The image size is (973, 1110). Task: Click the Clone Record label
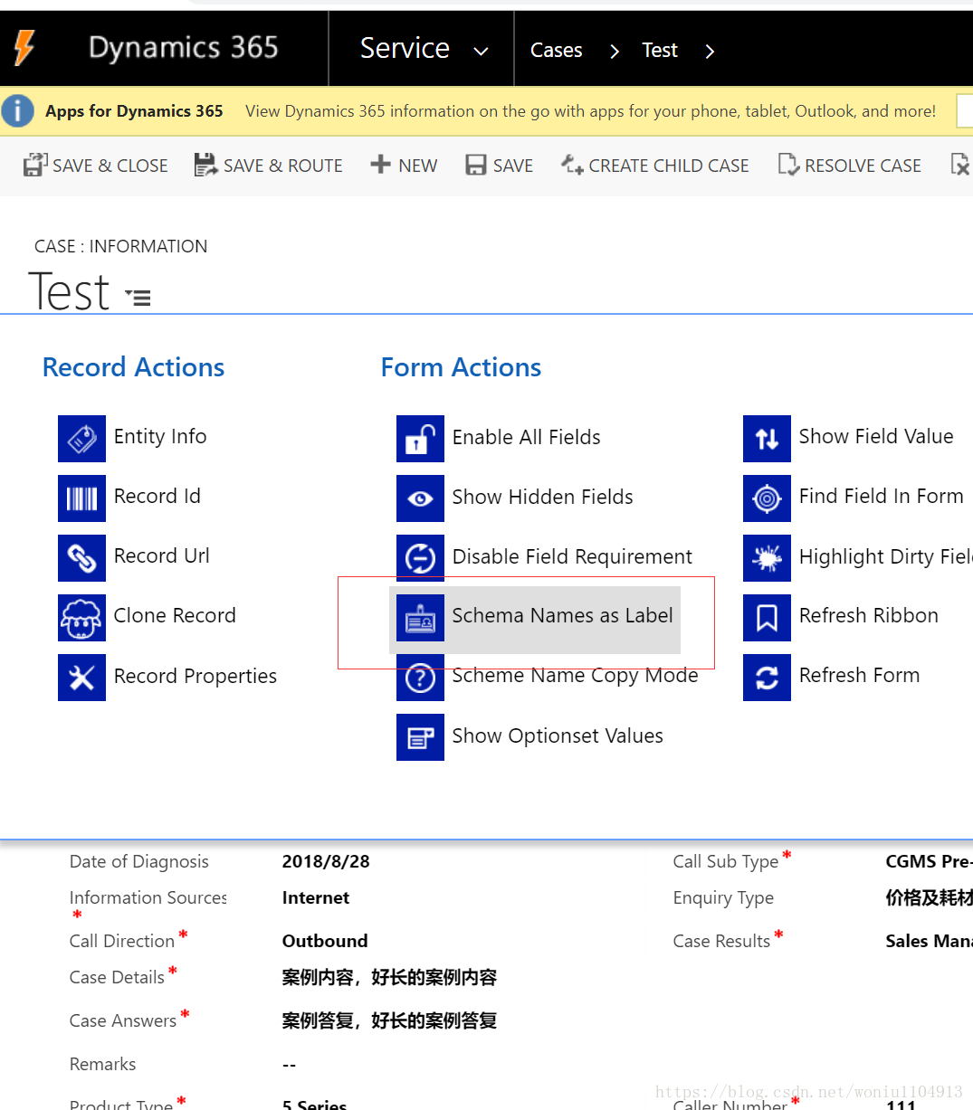click(x=175, y=615)
